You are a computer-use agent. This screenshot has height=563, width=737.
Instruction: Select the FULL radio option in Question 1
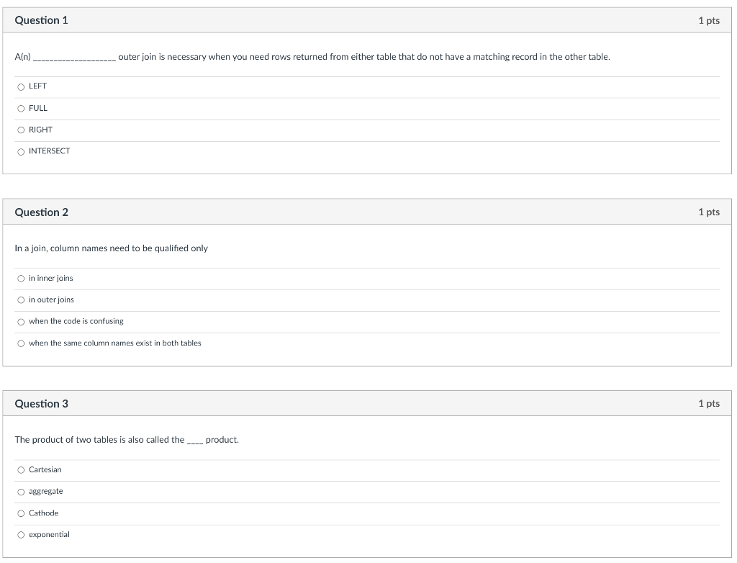21,108
